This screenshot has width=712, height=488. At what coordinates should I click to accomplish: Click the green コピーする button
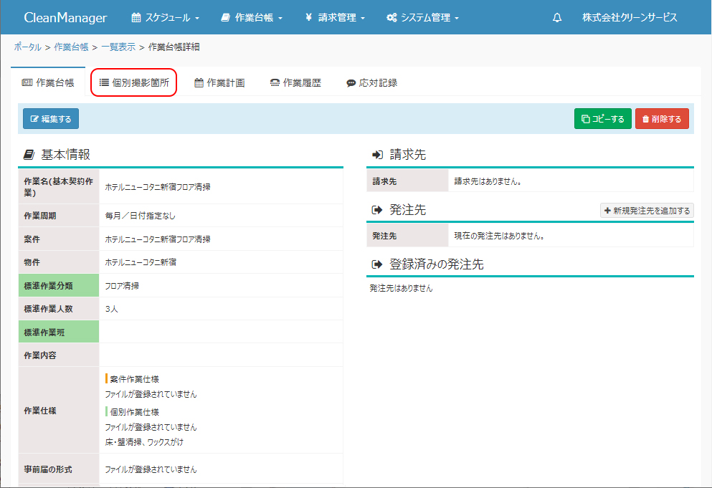tap(602, 119)
